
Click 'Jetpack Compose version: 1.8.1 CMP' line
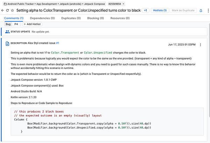[x=34, y=80]
